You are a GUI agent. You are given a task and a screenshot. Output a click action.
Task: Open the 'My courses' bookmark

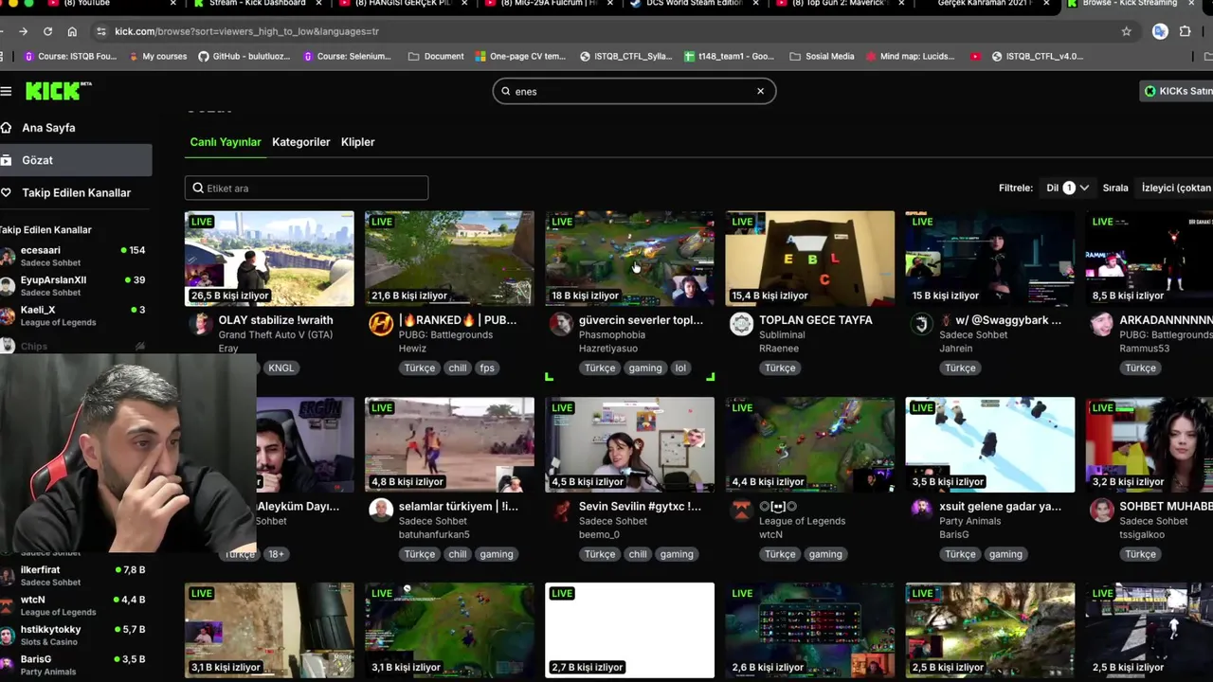156,56
